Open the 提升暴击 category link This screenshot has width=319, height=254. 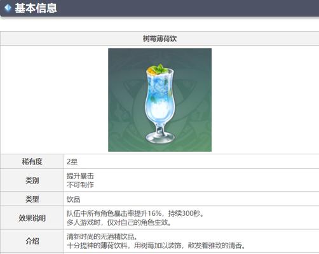pyautogui.click(x=80, y=176)
